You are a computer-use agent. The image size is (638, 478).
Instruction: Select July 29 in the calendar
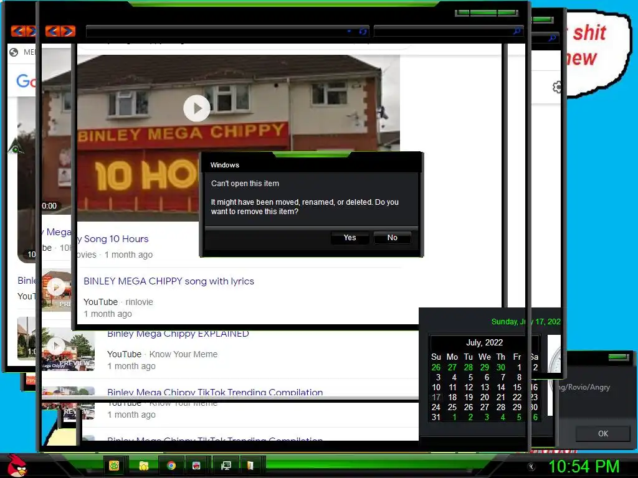(x=517, y=407)
